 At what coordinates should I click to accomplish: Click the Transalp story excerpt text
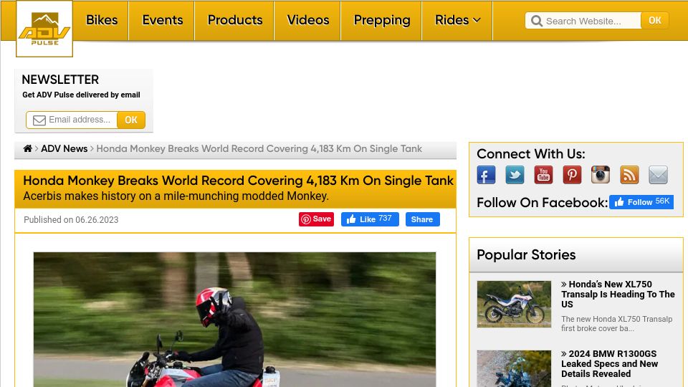pyautogui.click(x=616, y=324)
